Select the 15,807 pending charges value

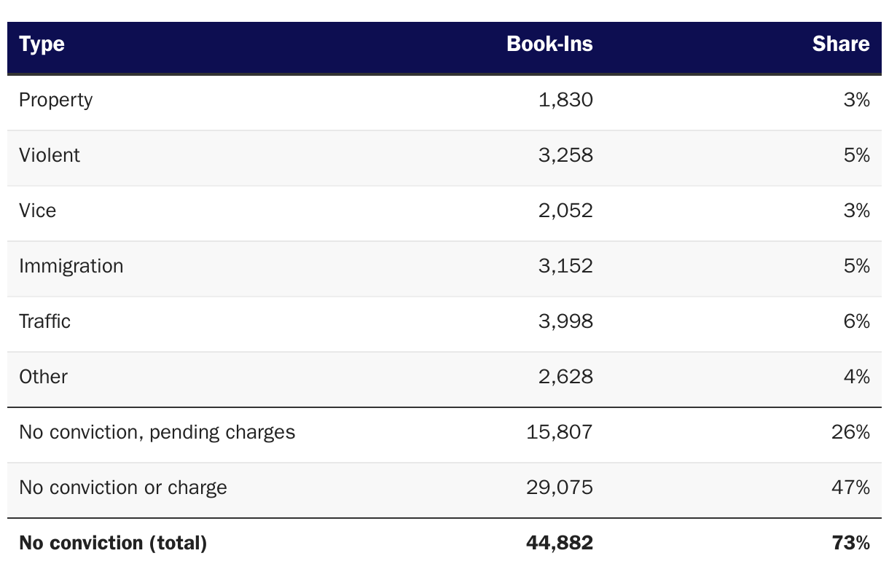pos(559,432)
